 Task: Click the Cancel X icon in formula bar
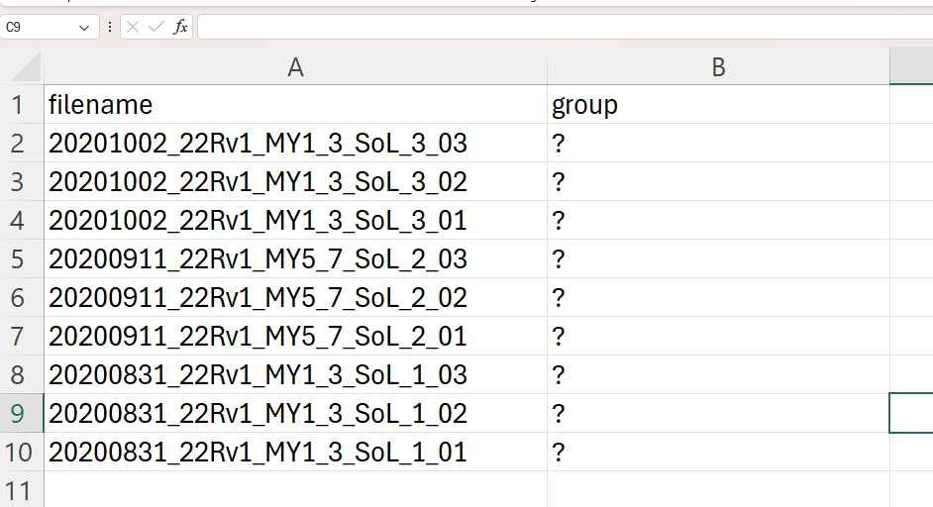[133, 28]
